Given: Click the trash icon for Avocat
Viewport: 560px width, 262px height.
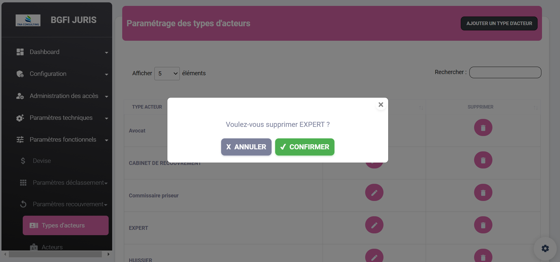Looking at the screenshot, I should [483, 127].
